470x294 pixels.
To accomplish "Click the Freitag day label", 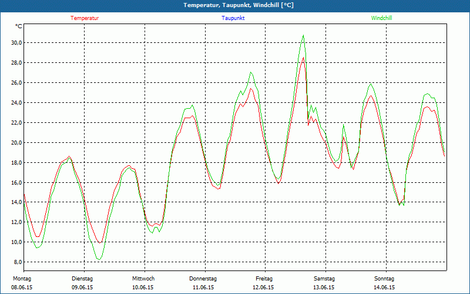I will pyautogui.click(x=264, y=279).
